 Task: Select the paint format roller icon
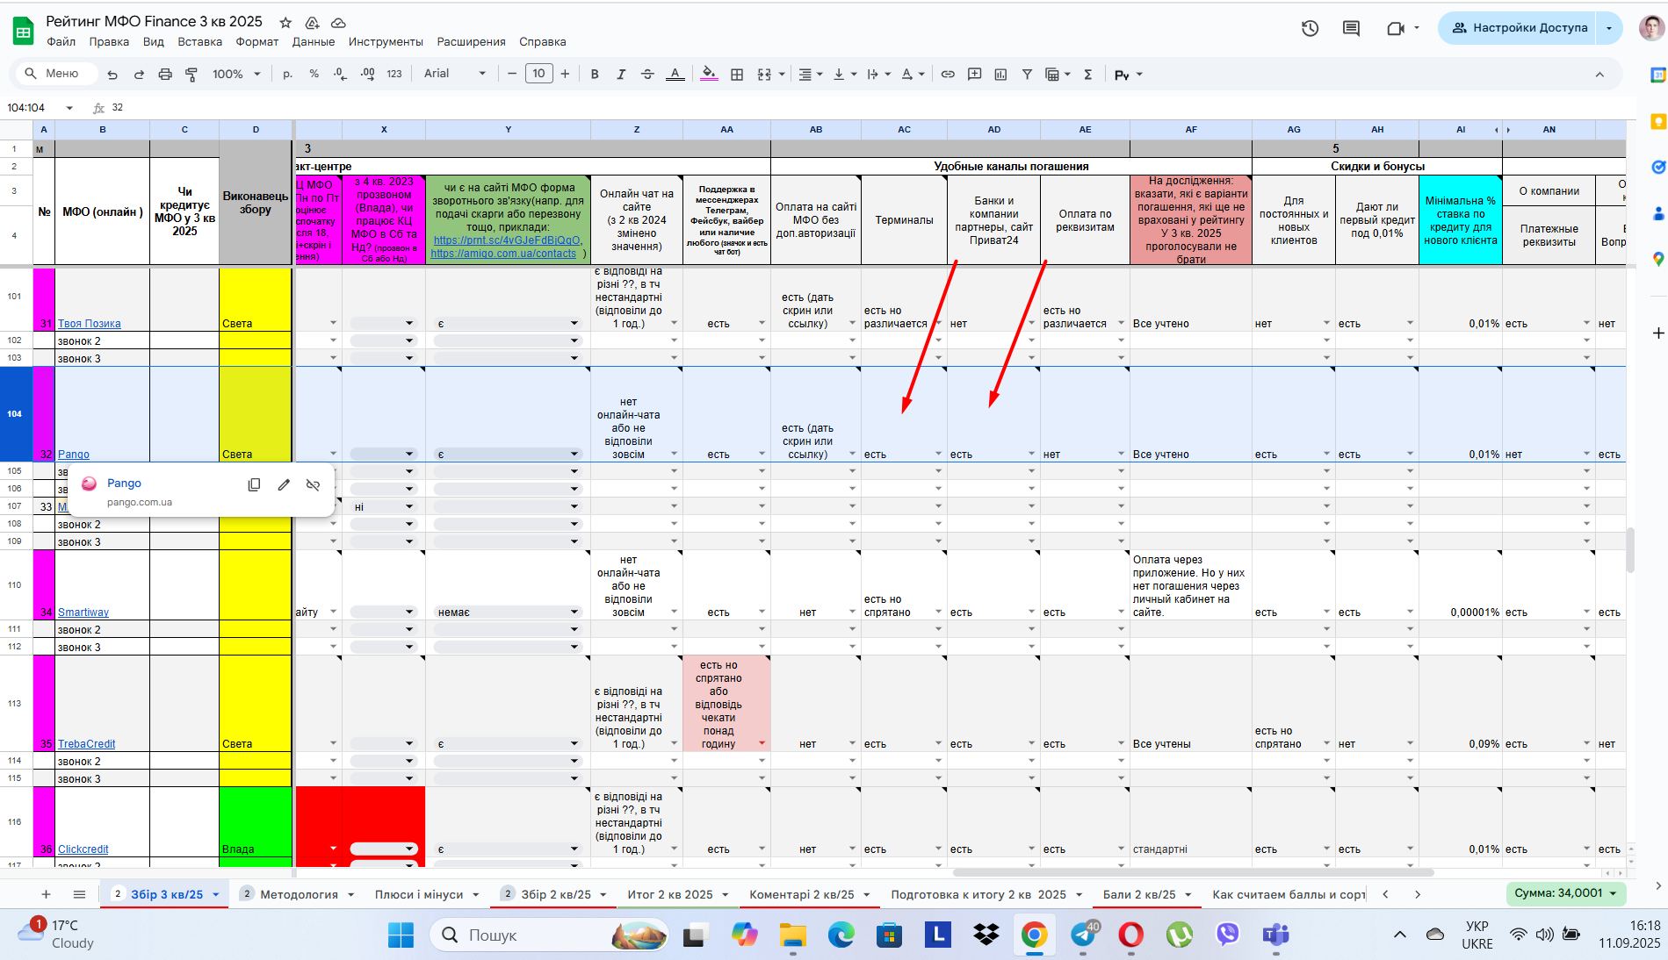click(x=191, y=75)
